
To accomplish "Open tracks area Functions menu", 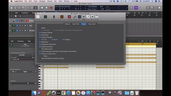I will [26, 13].
